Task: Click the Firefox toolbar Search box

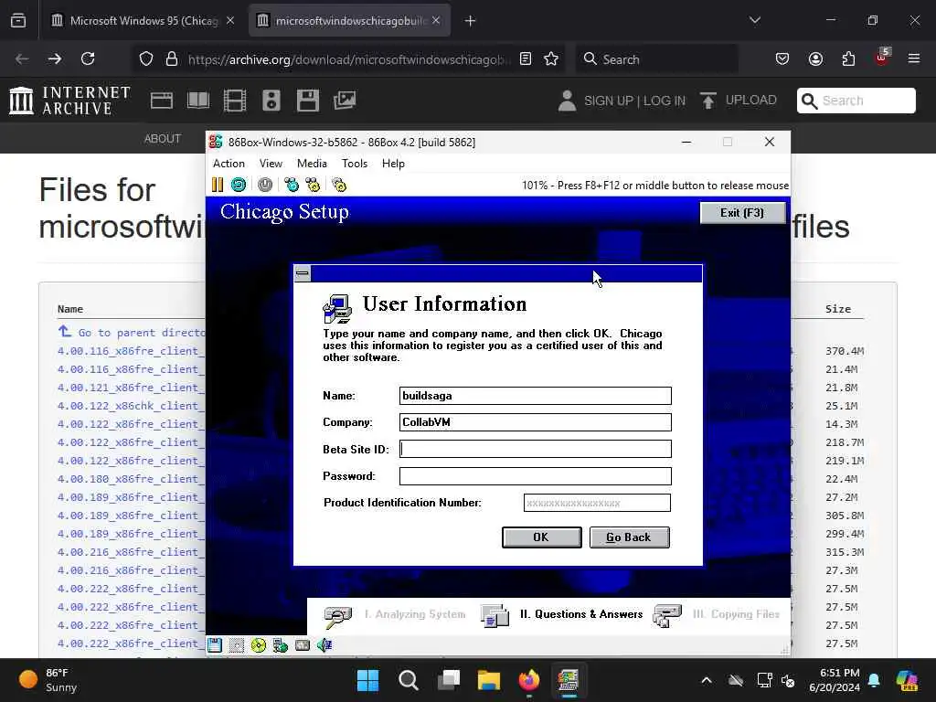Action: pos(656,58)
